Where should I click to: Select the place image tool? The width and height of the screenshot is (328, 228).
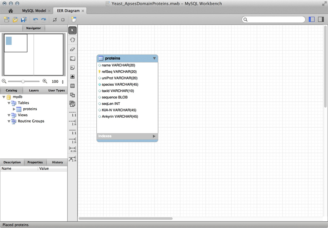(x=72, y=77)
